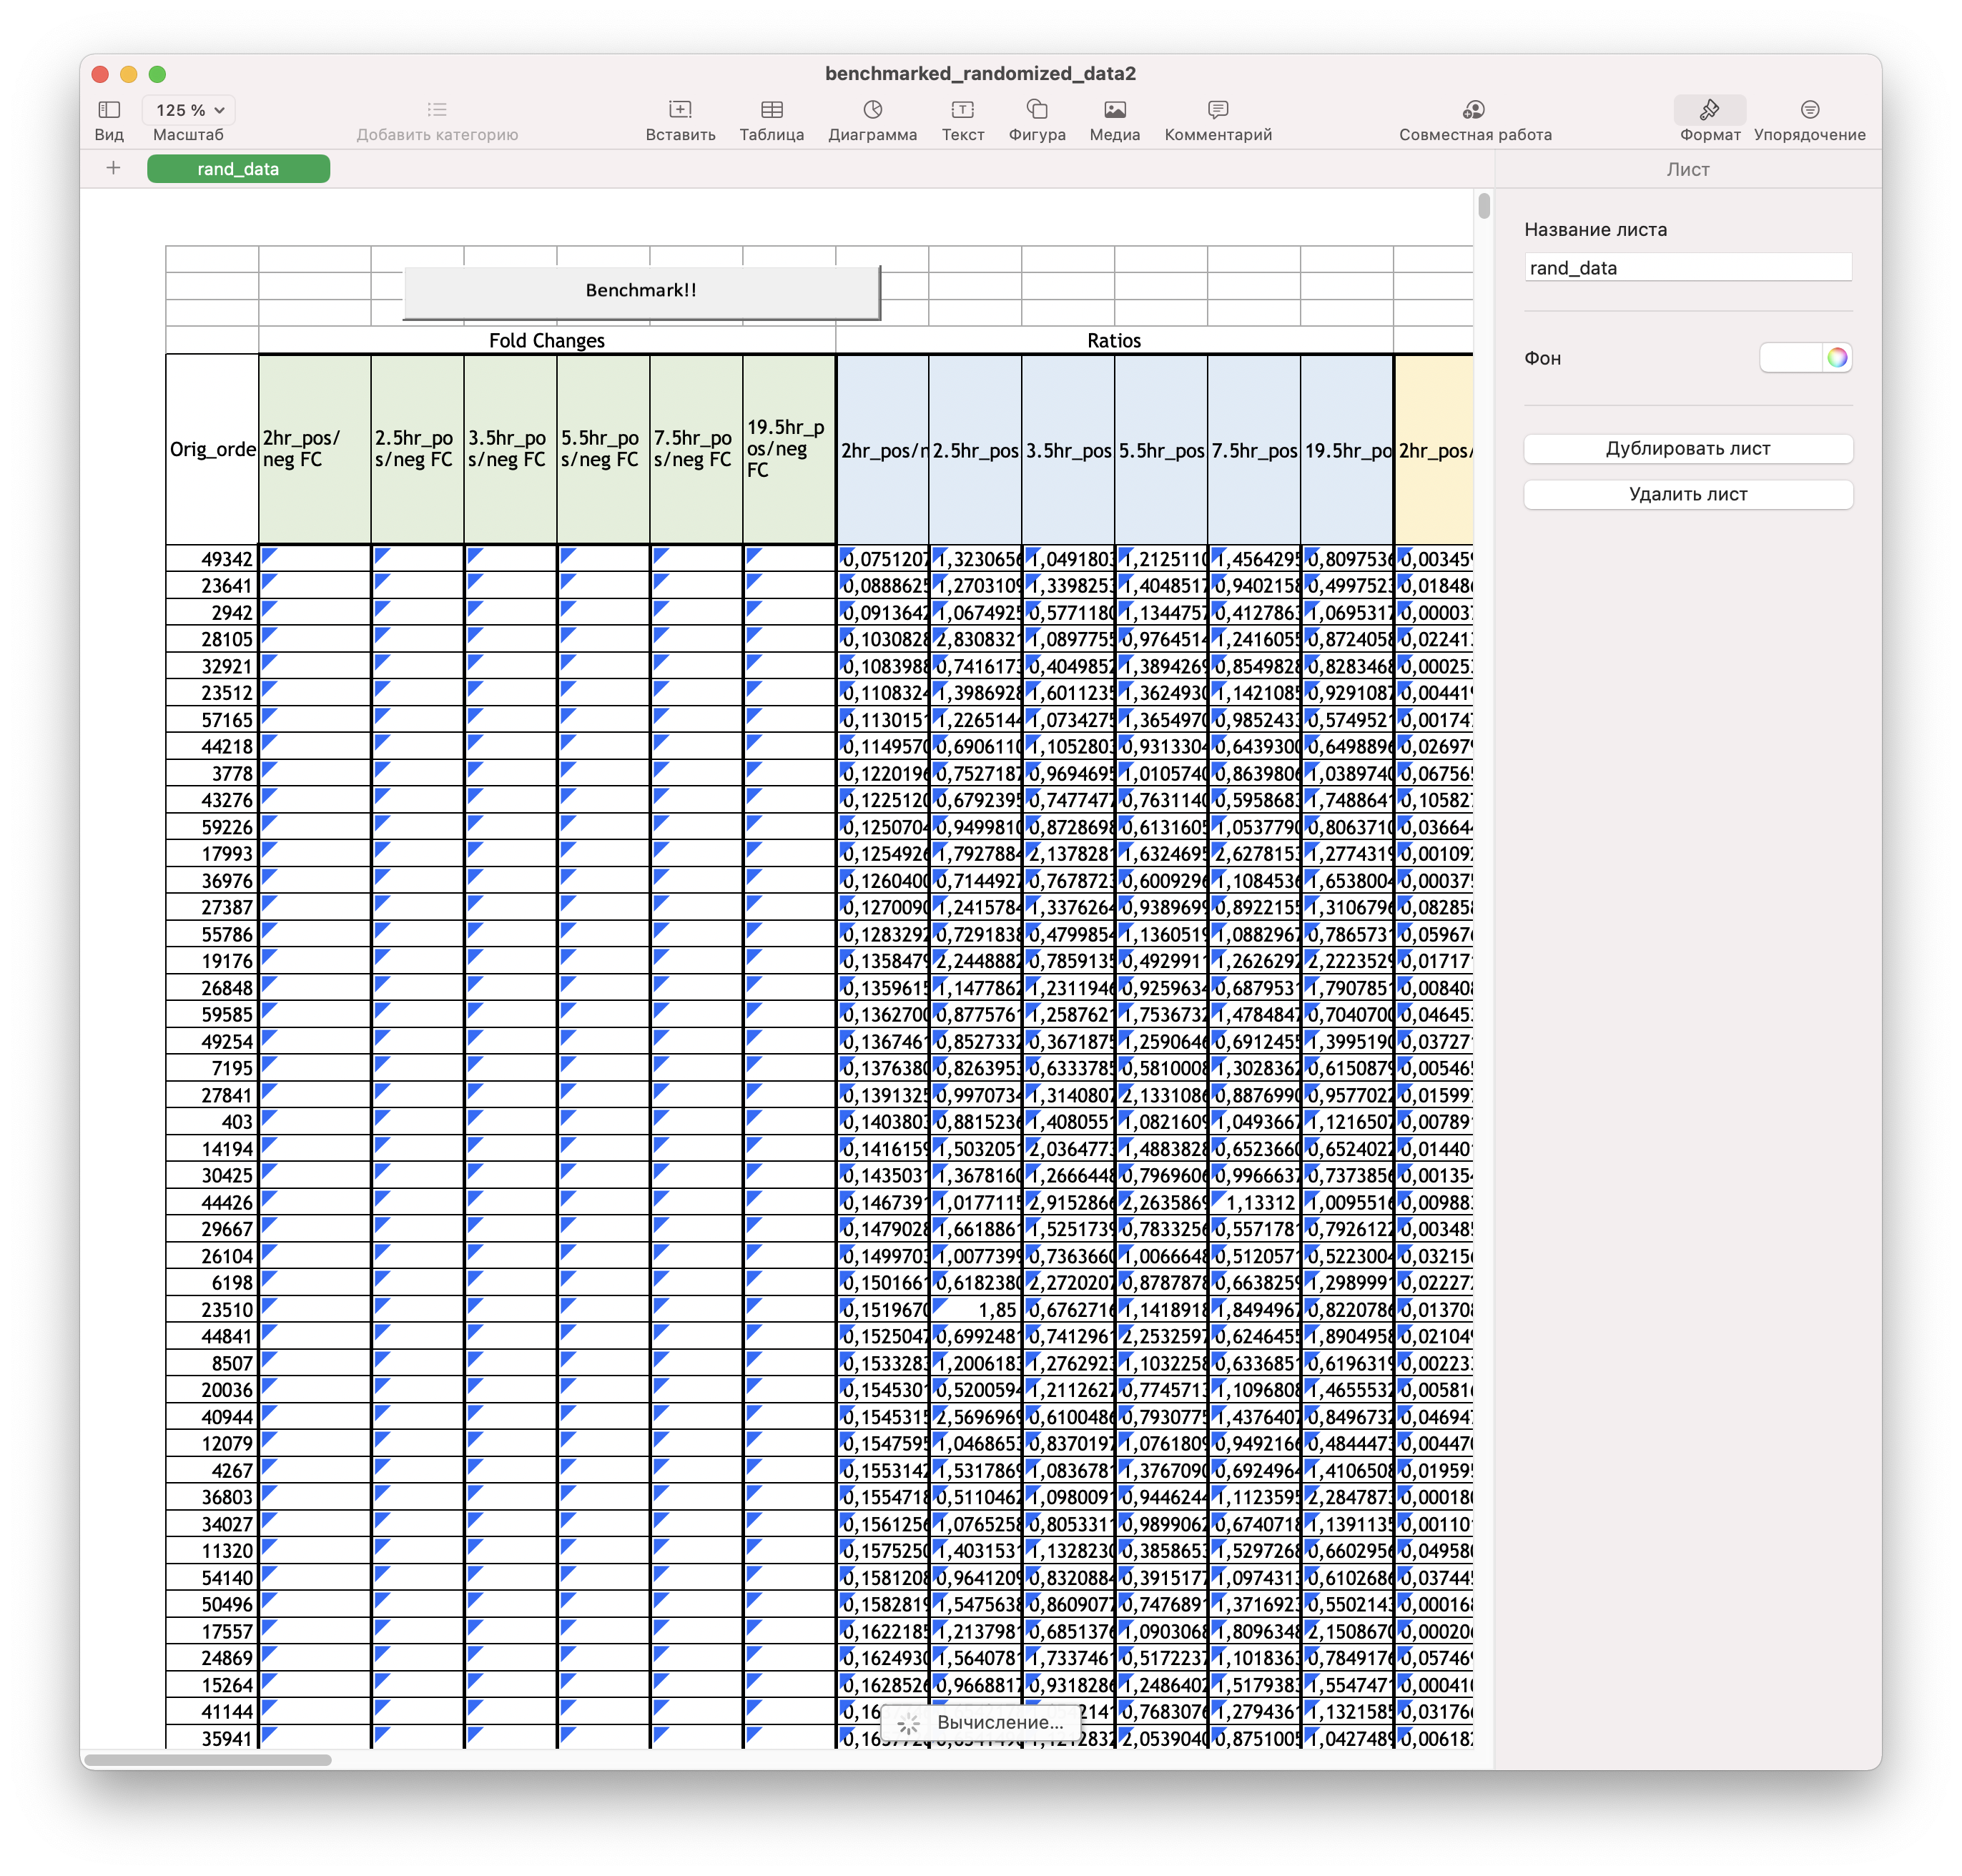This screenshot has width=1962, height=1876.
Task: Toggle the Format (Формат) inspector panel
Action: [1709, 109]
